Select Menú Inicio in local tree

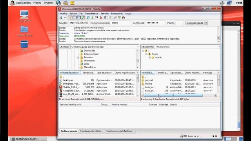tap(90, 67)
